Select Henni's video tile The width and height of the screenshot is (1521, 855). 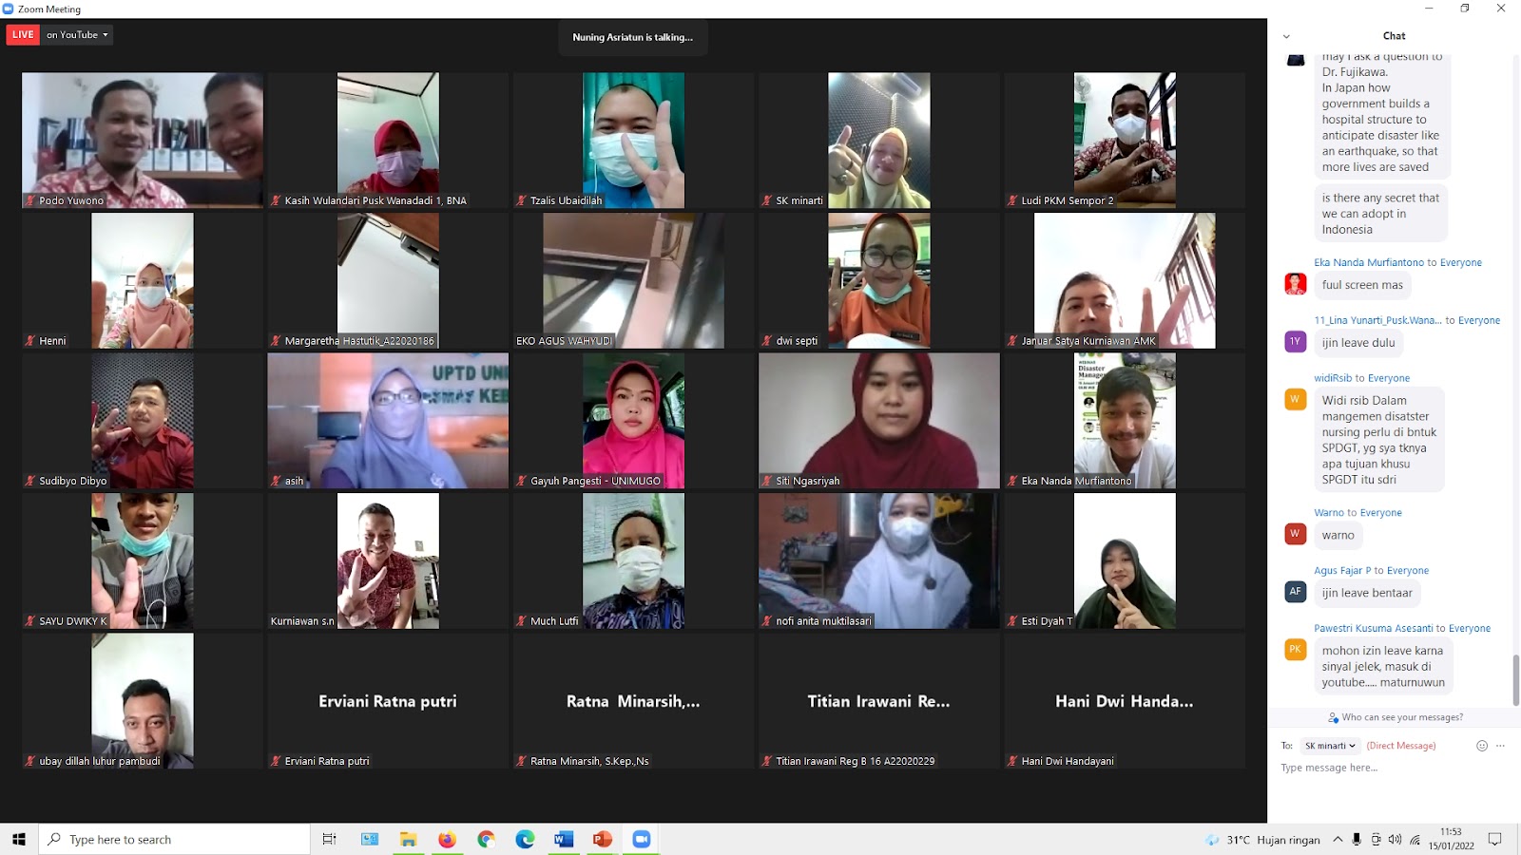point(143,280)
